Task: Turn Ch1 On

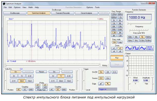Action: coord(16,72)
